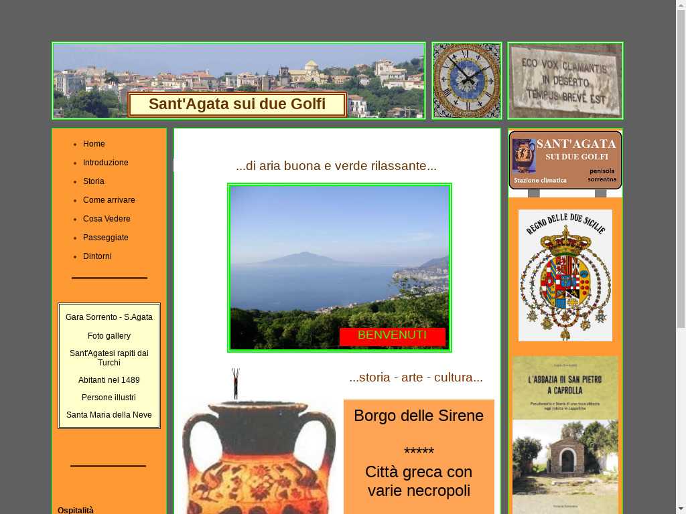
Task: Go to the Introduzione page
Action: click(x=105, y=163)
